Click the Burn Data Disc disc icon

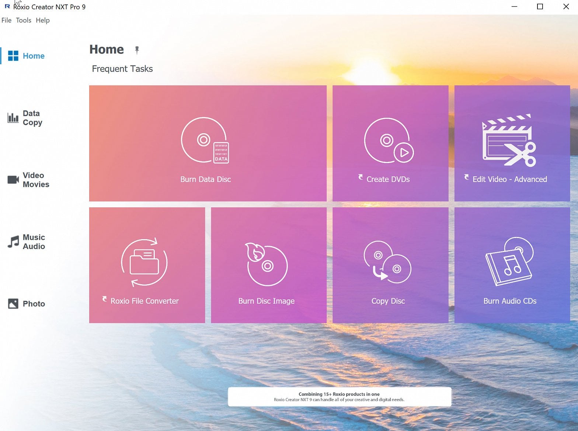205,140
